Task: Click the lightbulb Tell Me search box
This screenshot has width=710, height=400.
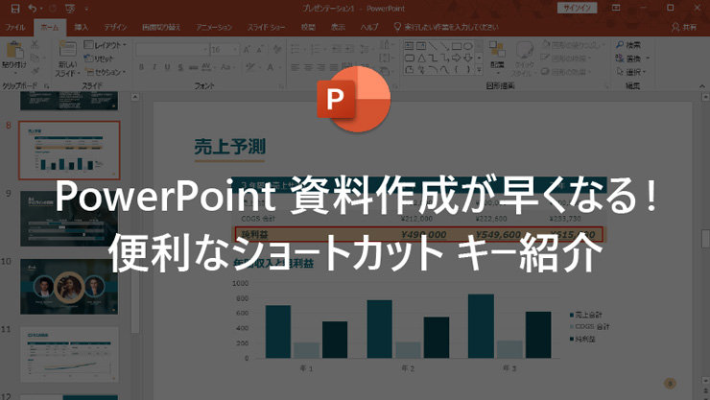Action: tap(446, 27)
